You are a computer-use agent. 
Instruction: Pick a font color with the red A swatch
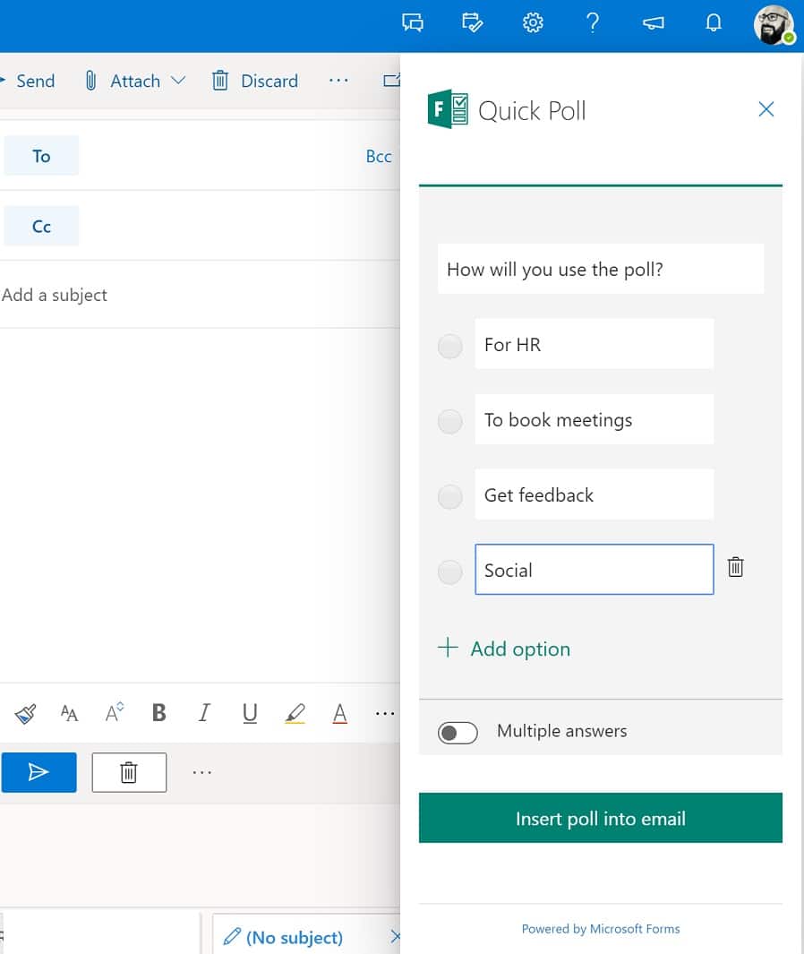point(339,713)
